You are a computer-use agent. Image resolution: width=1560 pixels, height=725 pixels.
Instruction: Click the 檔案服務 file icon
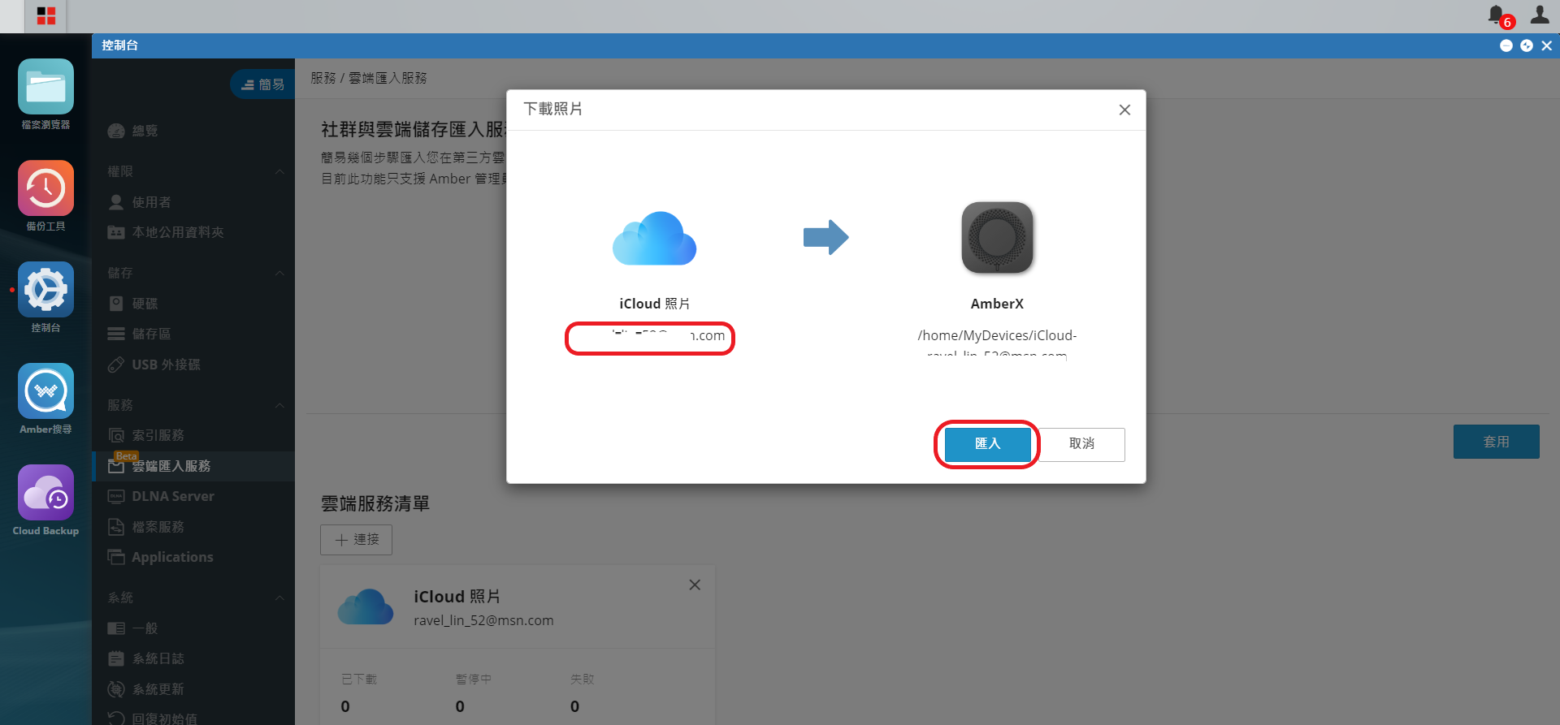[x=116, y=527]
